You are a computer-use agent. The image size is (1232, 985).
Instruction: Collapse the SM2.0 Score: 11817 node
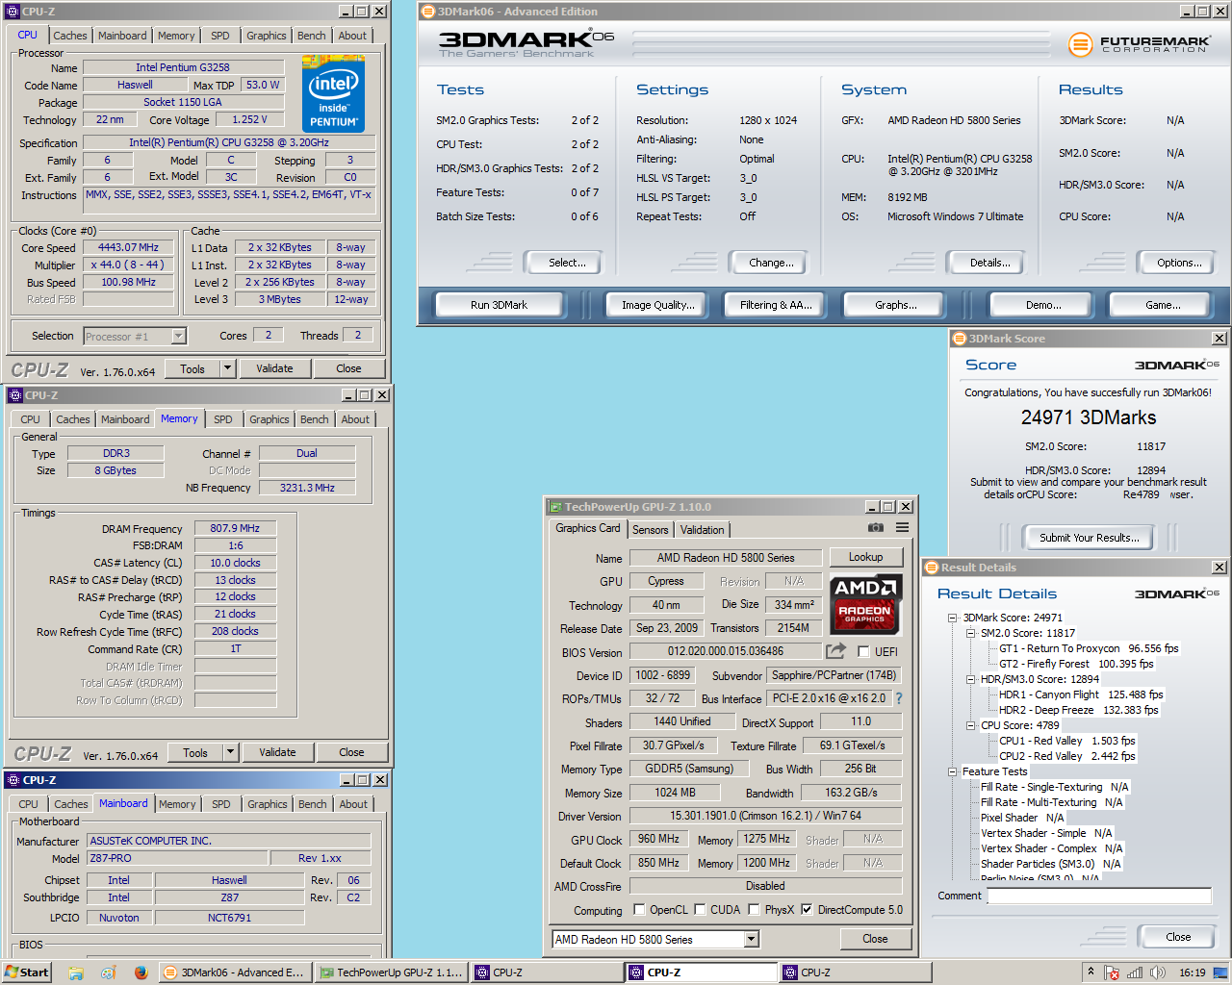[970, 633]
